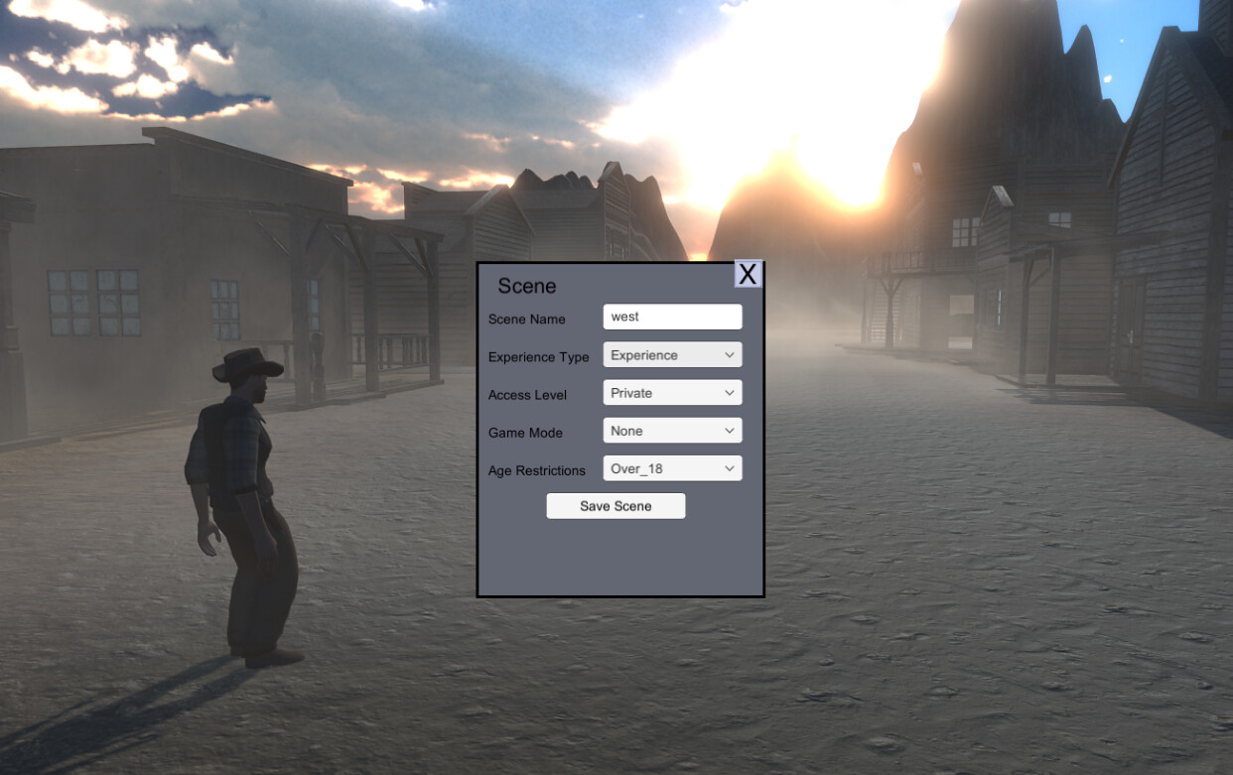Click the Scene Name label
1233x775 pixels.
click(x=526, y=319)
